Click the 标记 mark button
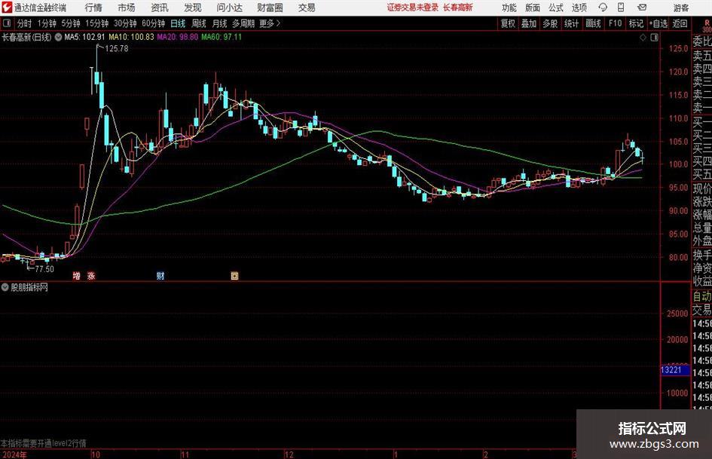This screenshot has width=712, height=459. coord(636,23)
